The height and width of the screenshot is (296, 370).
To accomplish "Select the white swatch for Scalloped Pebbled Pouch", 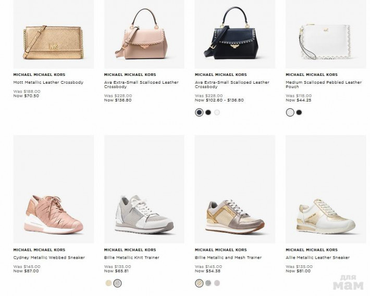I will pyautogui.click(x=290, y=112).
